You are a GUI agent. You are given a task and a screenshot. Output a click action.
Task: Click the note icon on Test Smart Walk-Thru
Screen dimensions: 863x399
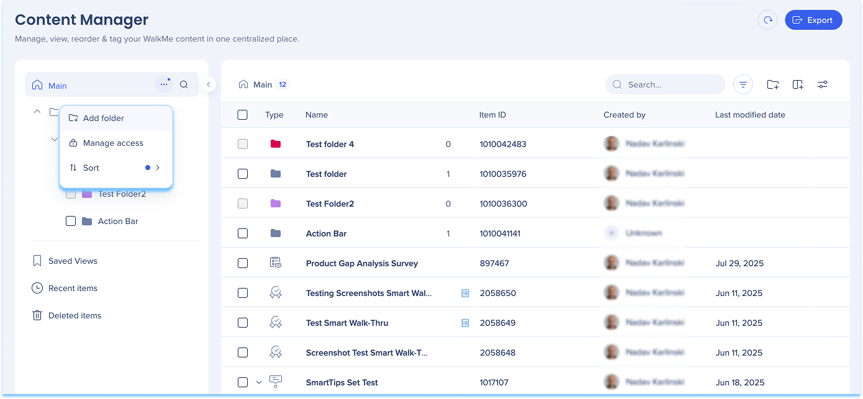click(465, 323)
